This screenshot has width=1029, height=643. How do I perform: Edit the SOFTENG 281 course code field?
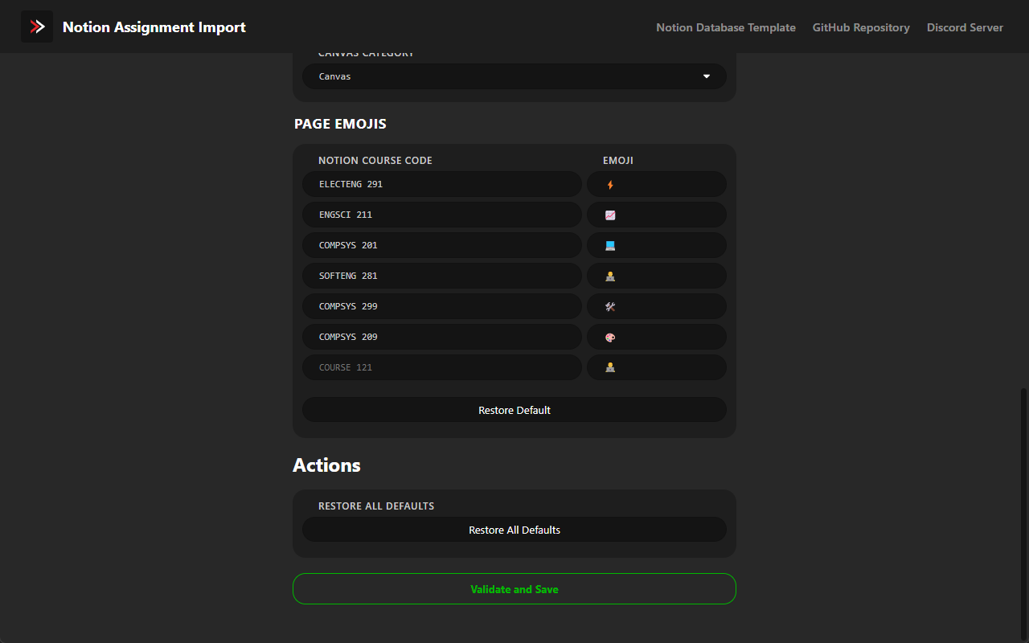(442, 276)
